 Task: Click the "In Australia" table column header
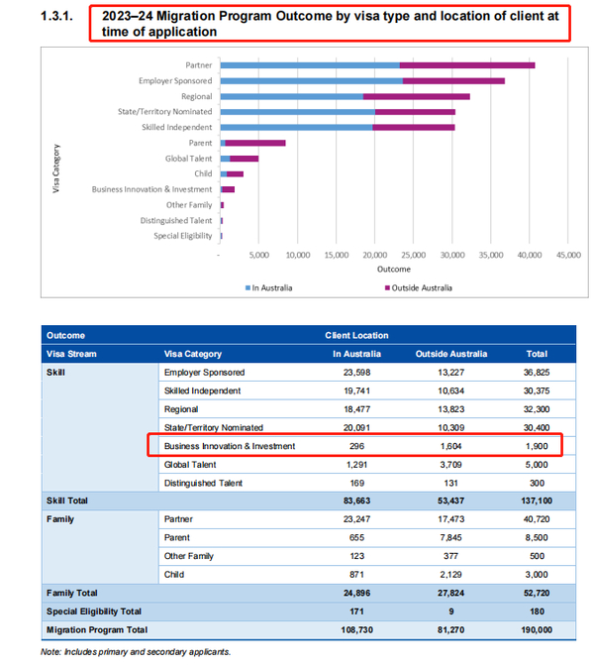(356, 354)
